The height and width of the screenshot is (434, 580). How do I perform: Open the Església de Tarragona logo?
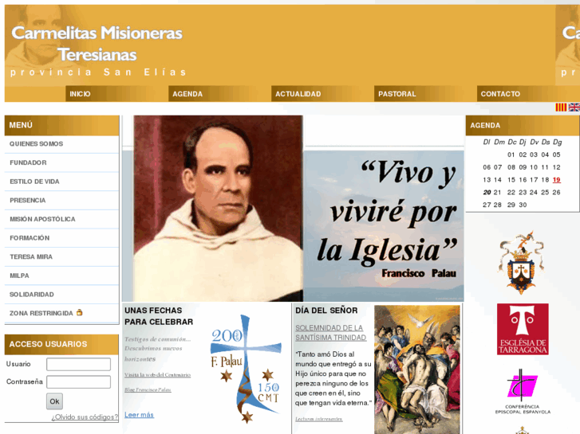pos(523,329)
